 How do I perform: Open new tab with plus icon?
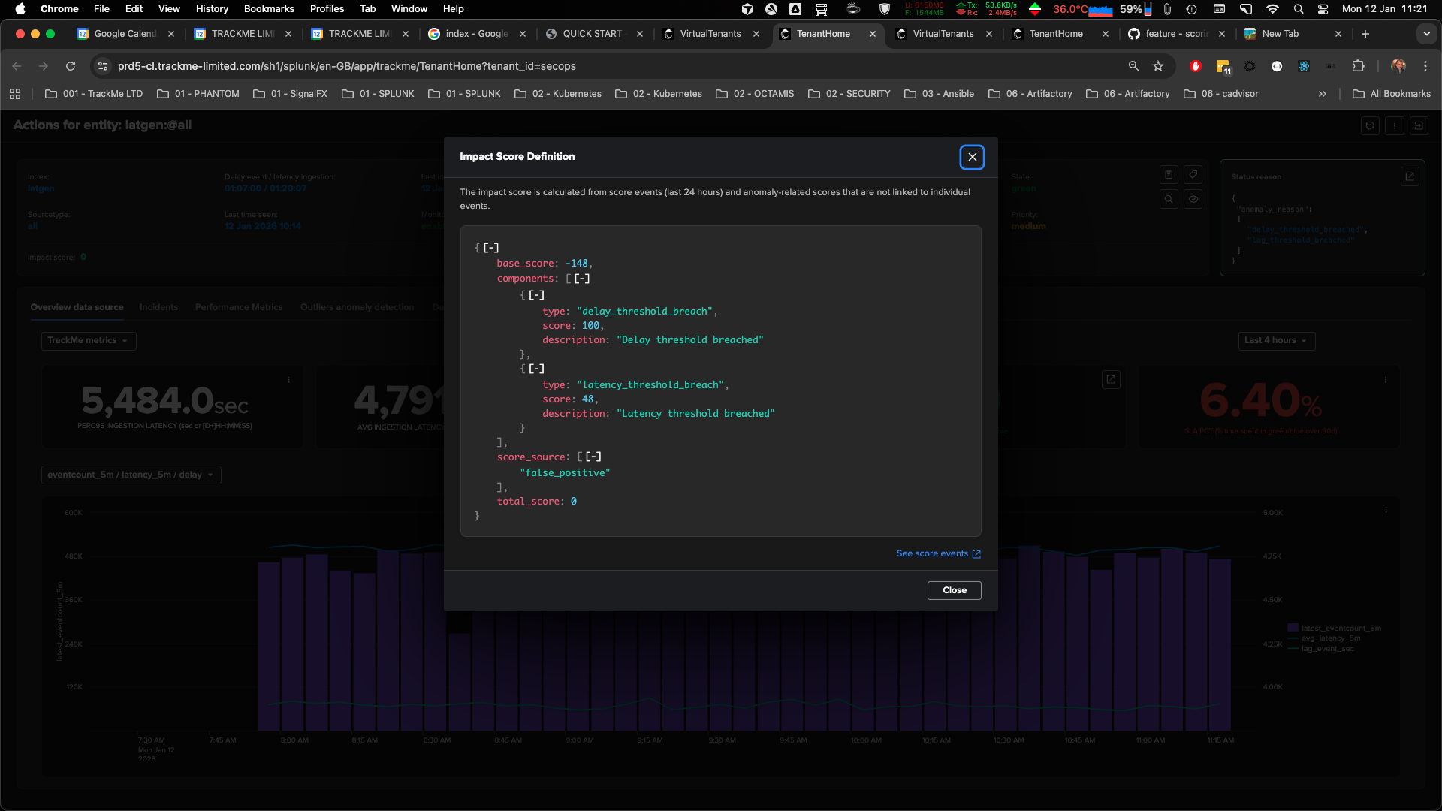point(1365,34)
